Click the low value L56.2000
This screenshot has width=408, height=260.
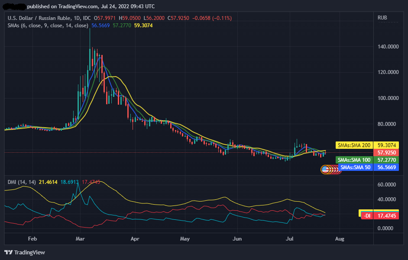[154, 18]
